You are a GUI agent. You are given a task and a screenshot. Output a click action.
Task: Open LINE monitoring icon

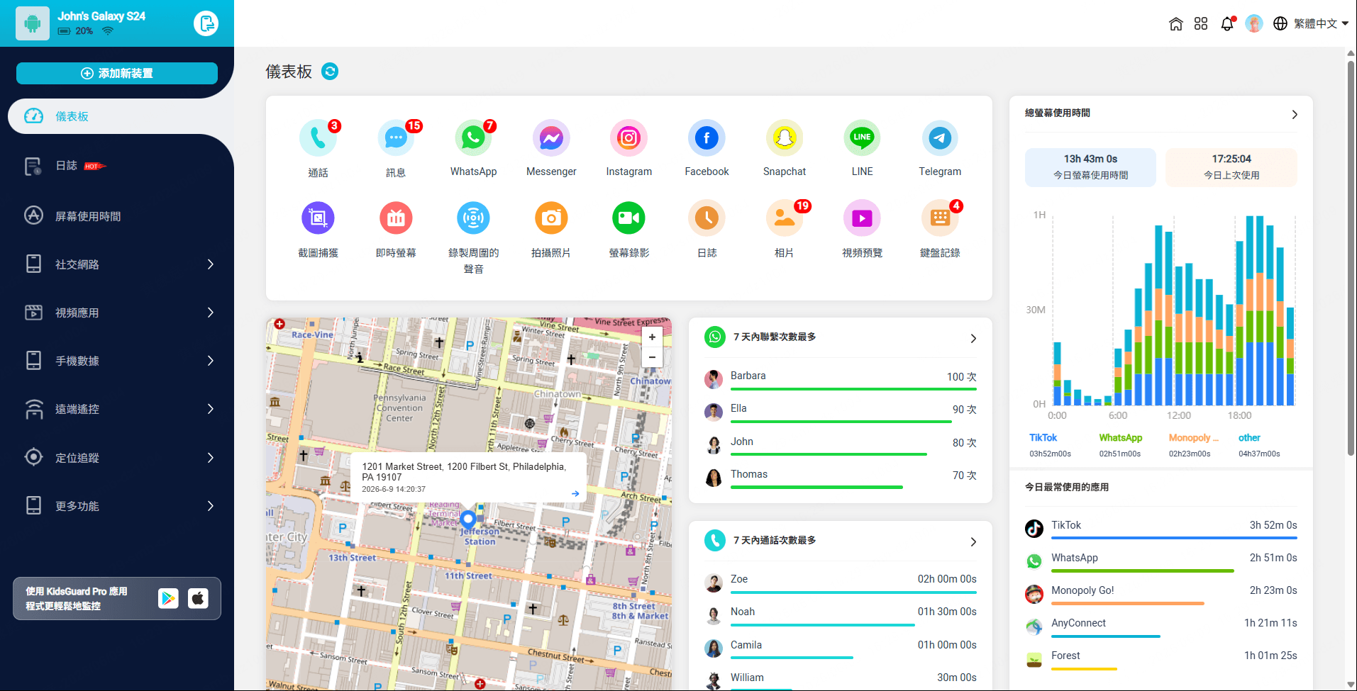[x=862, y=138]
